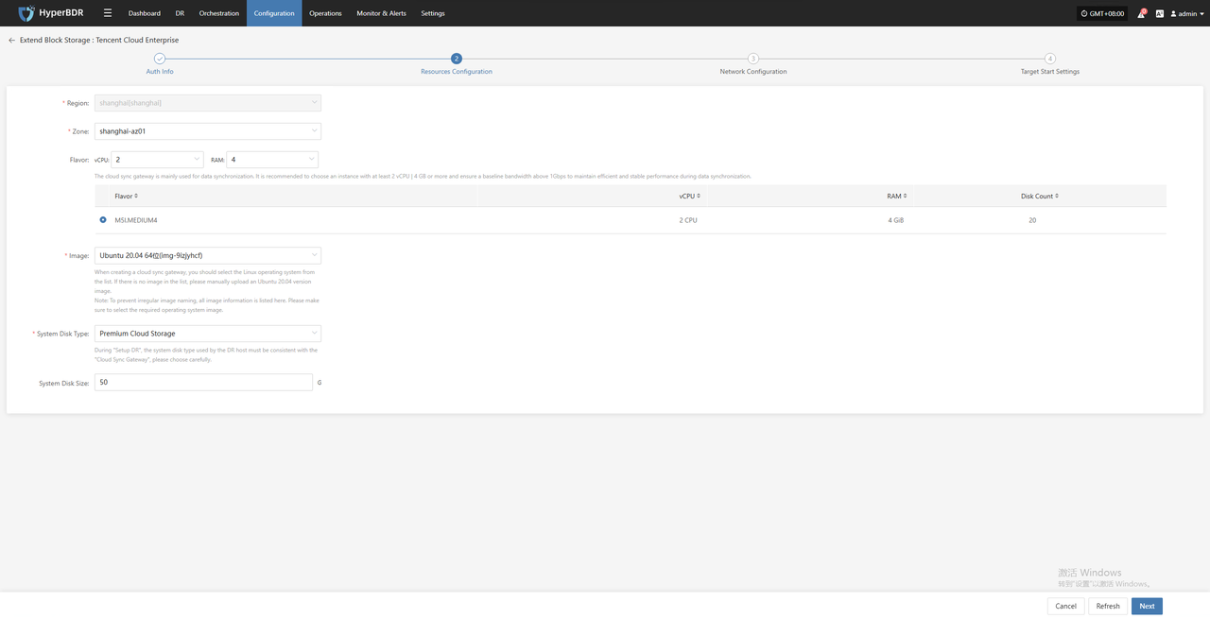The width and height of the screenshot is (1210, 619).
Task: Click the Extend Block Storage page title
Action: coord(99,41)
